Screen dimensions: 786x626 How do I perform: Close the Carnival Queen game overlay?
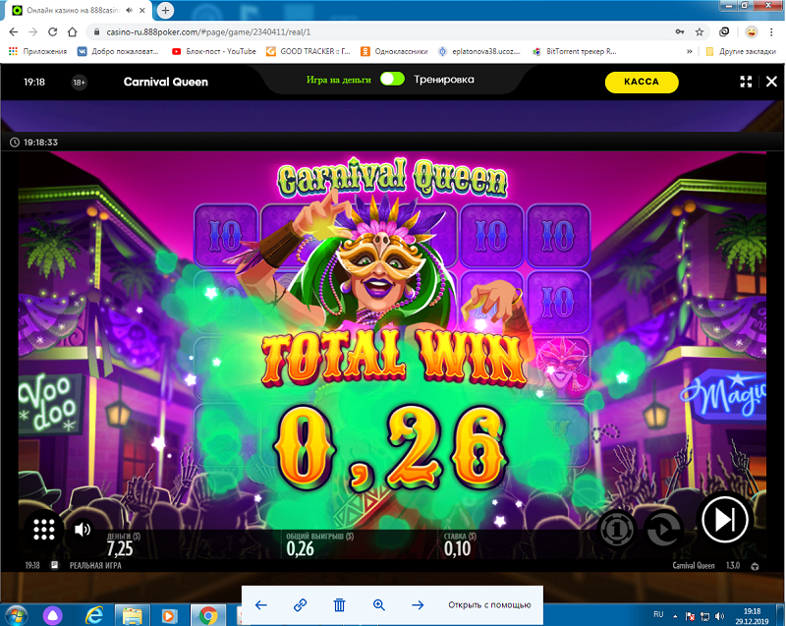click(x=771, y=82)
